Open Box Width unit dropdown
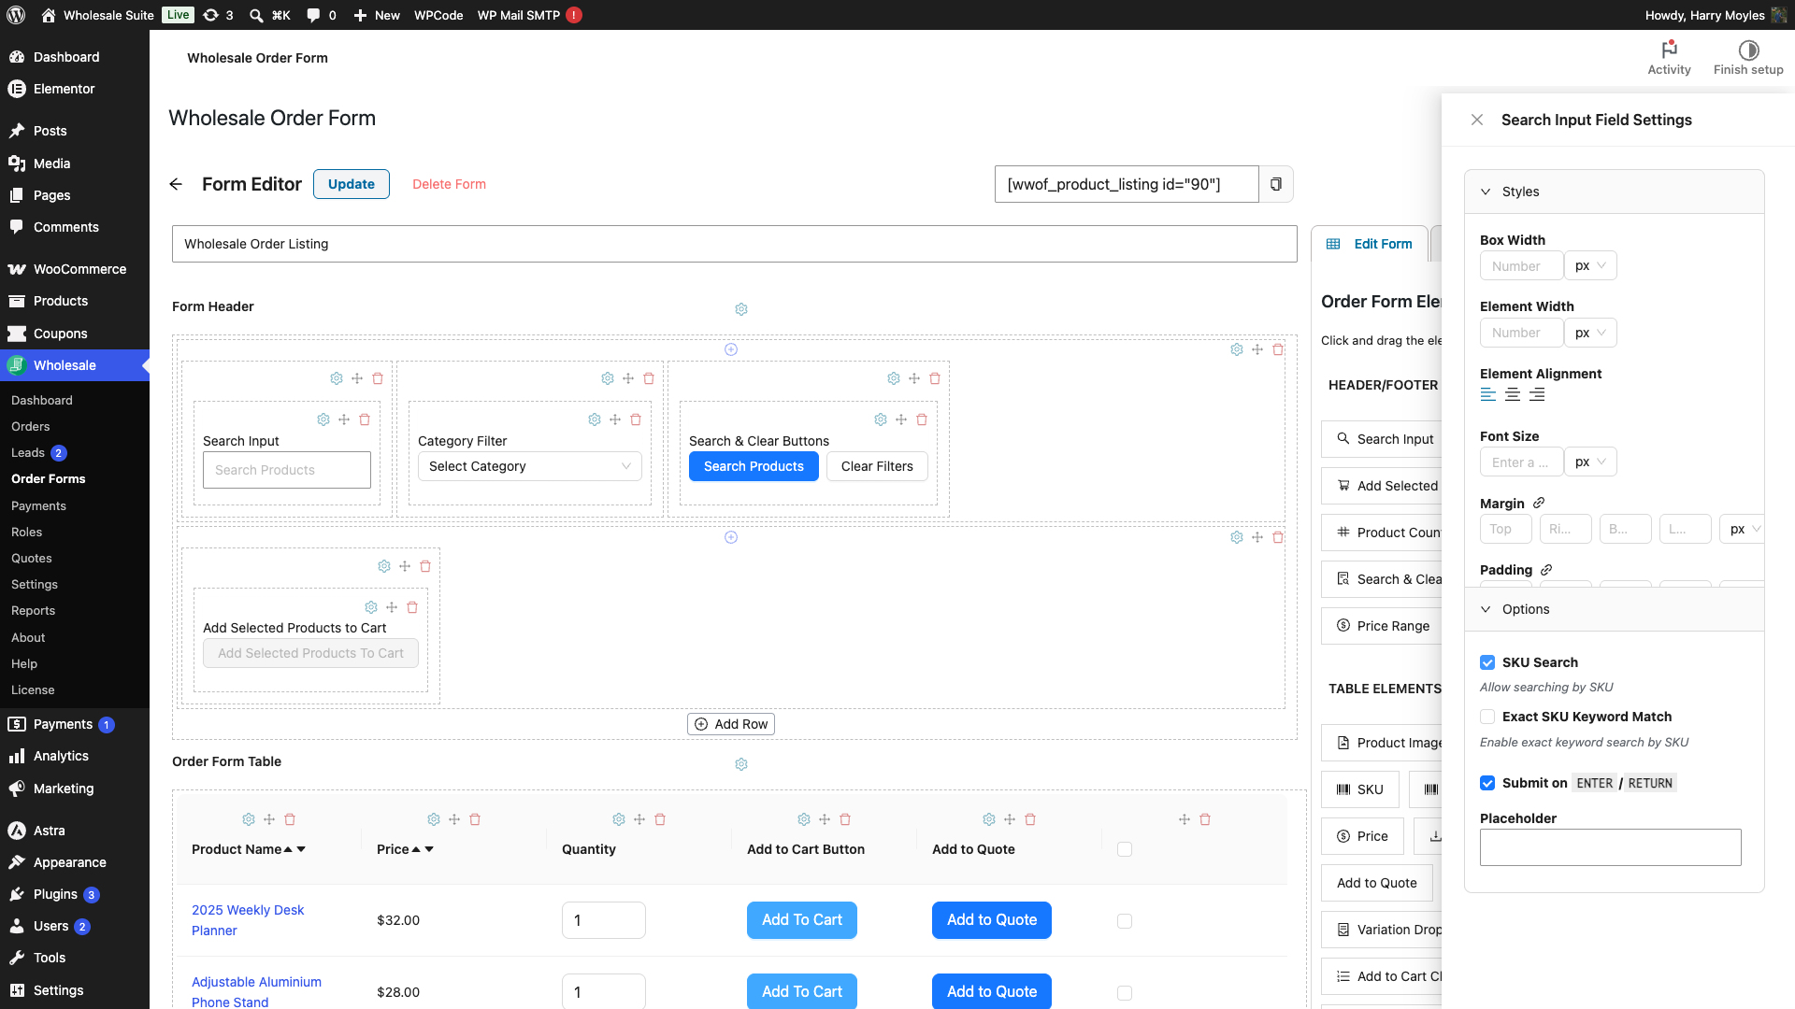The height and width of the screenshot is (1009, 1795). pyautogui.click(x=1590, y=265)
